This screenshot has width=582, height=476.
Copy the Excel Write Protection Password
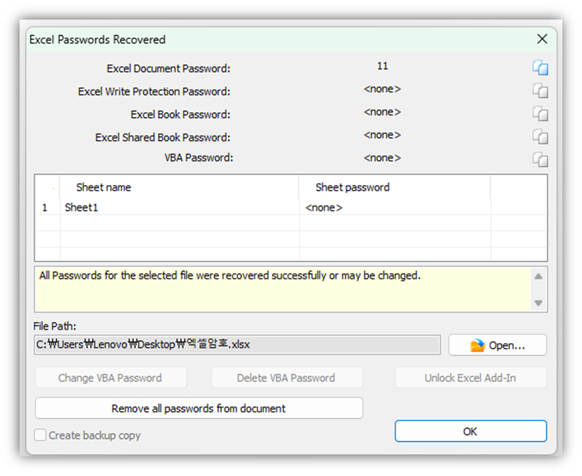pyautogui.click(x=540, y=91)
